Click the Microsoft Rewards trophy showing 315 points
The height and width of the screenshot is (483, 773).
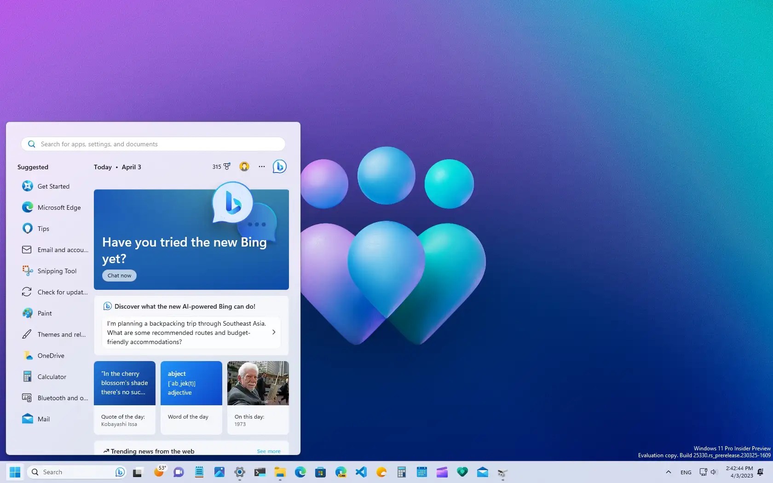click(221, 167)
